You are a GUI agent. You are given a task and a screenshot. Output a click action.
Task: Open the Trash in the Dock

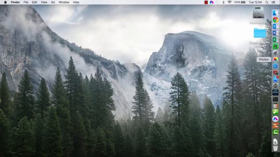pos(275,148)
